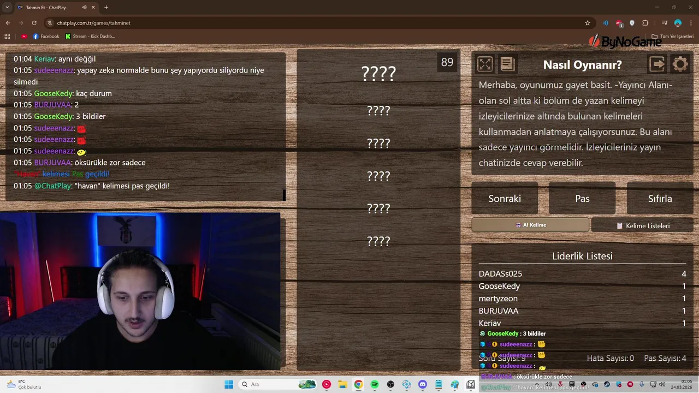The width and height of the screenshot is (699, 393).
Task: Open the Chrome extensions puzzle icon
Action: pos(645,23)
